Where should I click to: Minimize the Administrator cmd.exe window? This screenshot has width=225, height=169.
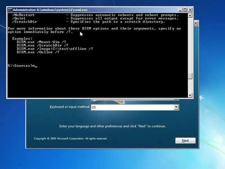(x=180, y=10)
